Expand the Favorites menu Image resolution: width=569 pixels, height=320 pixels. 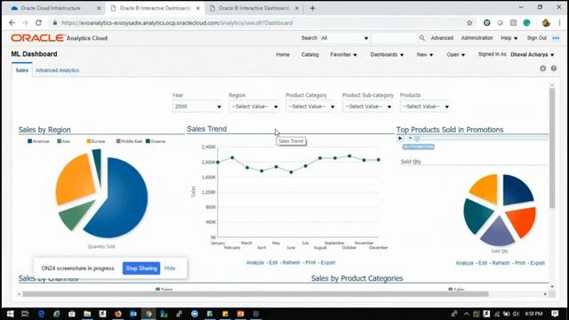pos(343,55)
